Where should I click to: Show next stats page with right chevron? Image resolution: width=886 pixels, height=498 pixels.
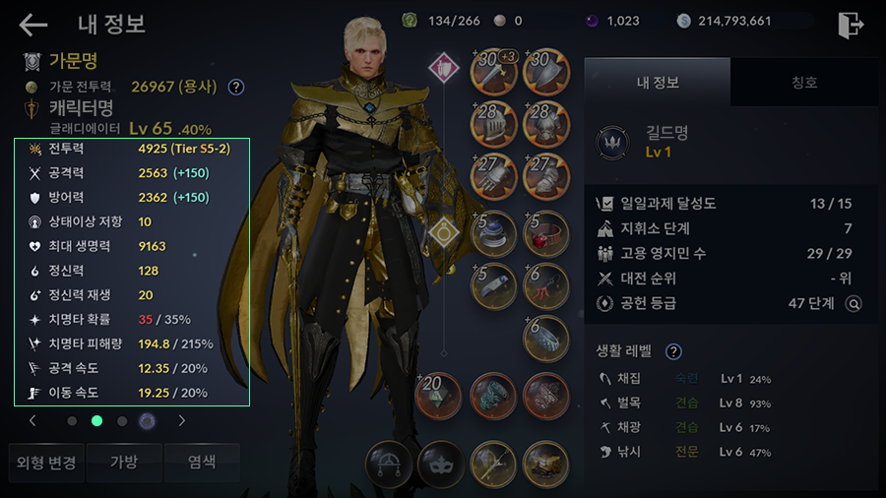(181, 420)
